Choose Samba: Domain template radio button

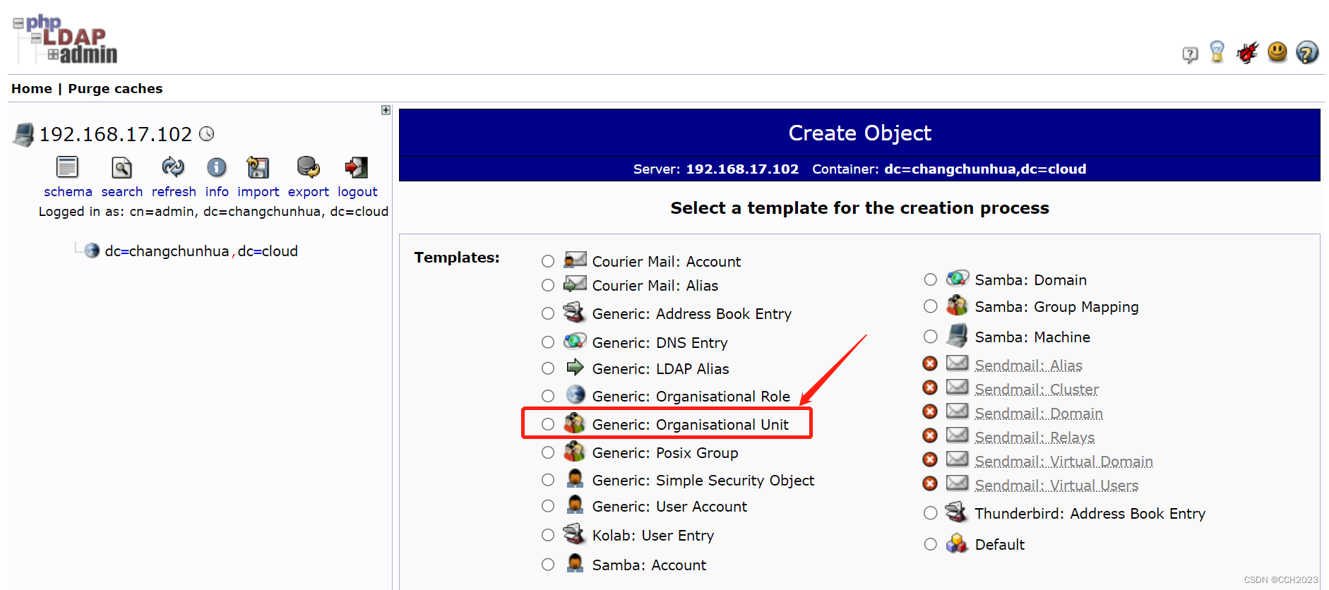(x=931, y=279)
